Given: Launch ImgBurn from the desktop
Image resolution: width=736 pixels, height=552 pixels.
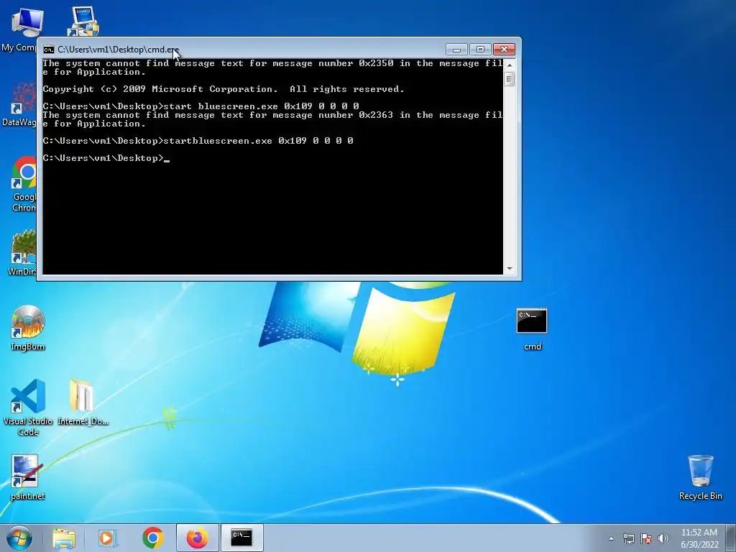Looking at the screenshot, I should [x=28, y=328].
